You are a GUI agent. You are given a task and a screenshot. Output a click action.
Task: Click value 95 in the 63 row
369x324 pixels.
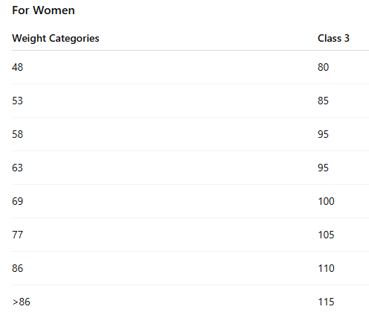323,168
